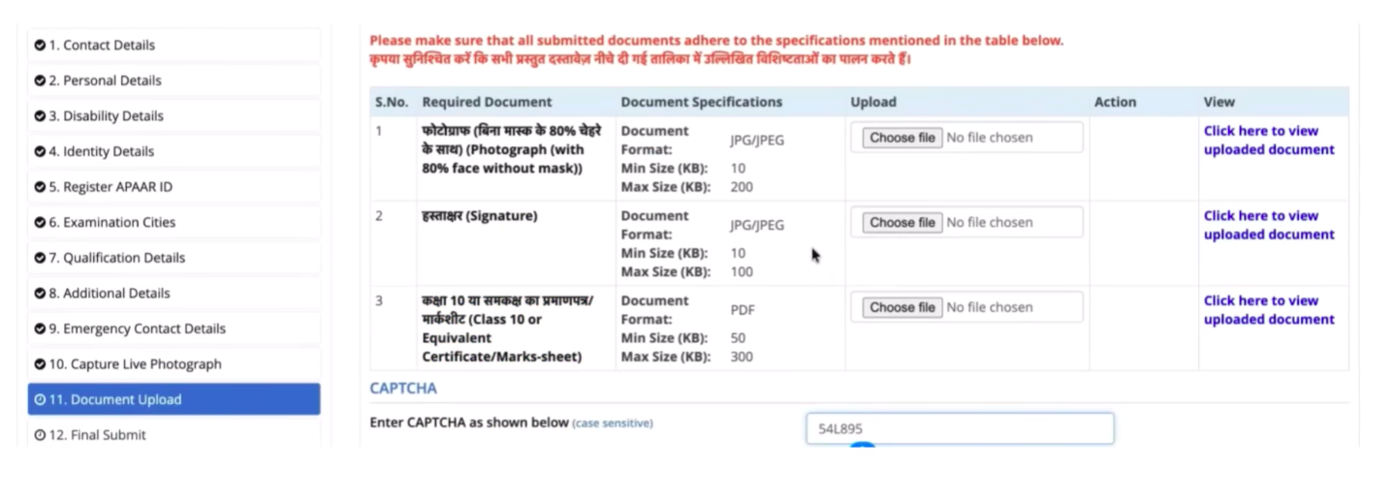Select Qualification Details step
This screenshot has height=502, width=1393.
tap(116, 258)
